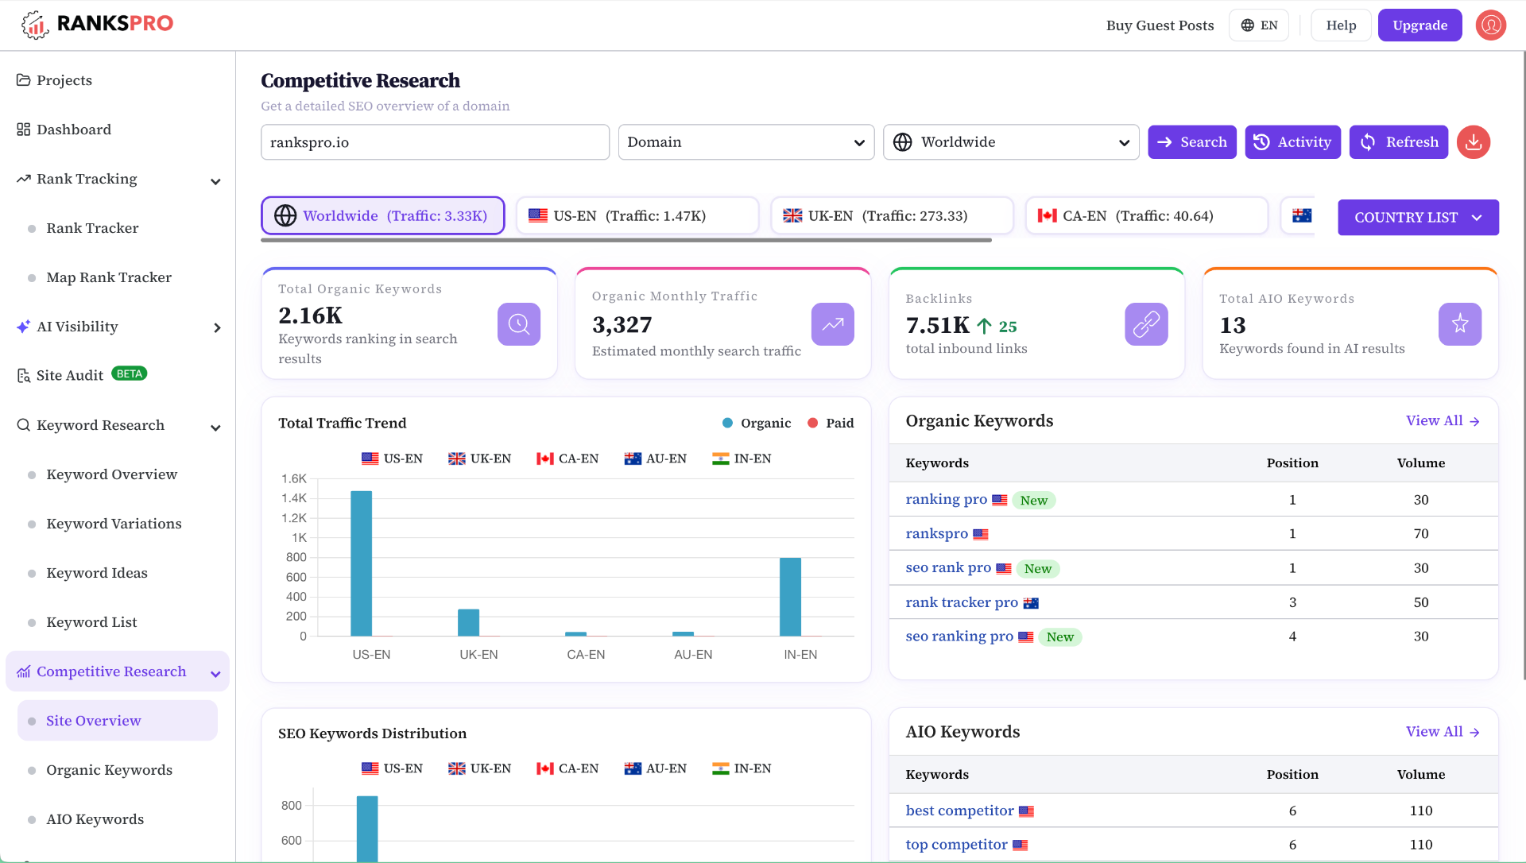This screenshot has width=1526, height=863.
Task: Toggle IN-EN in Total Traffic Trend legend
Action: 742,459
